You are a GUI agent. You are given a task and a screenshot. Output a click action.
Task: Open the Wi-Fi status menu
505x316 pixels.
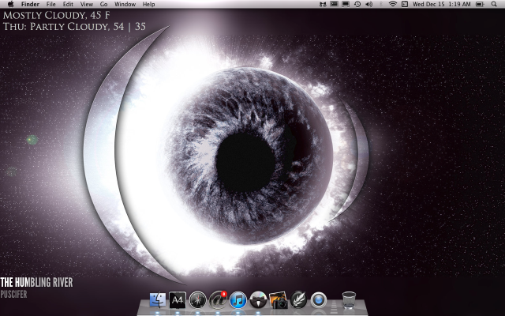click(x=392, y=5)
